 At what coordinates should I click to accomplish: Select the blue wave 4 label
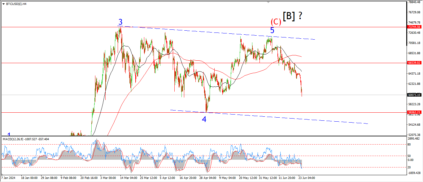[x=204, y=119]
